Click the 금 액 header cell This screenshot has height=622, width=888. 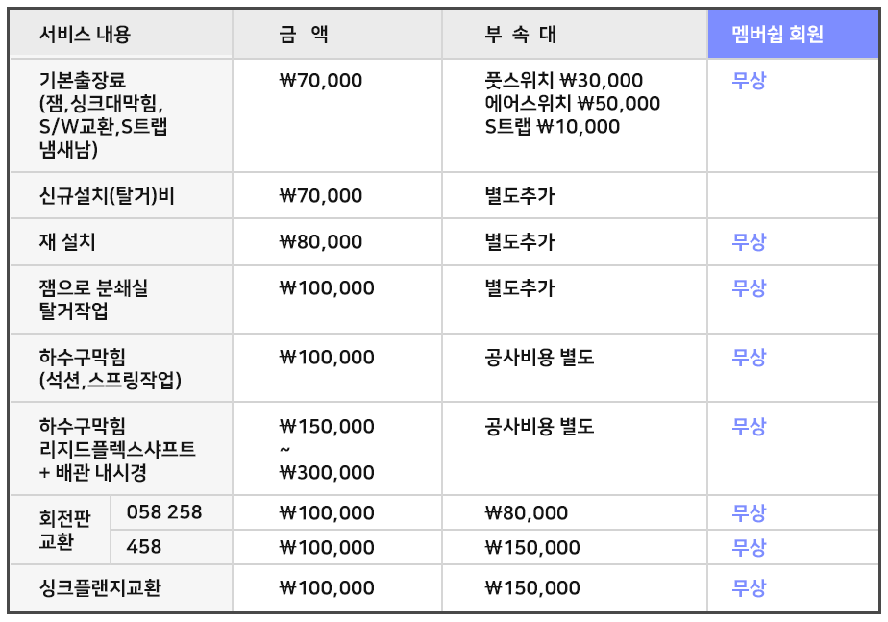[337, 34]
